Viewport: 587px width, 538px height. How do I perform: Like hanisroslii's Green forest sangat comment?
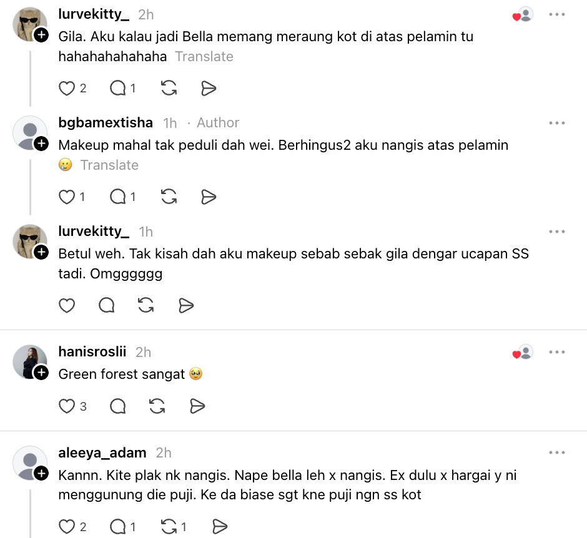coord(67,406)
